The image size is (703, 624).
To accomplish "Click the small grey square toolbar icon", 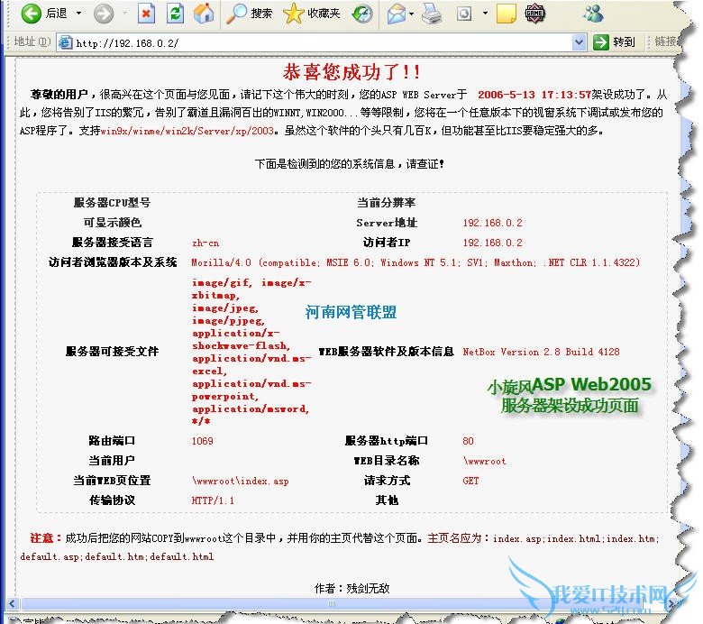I will 464,14.
